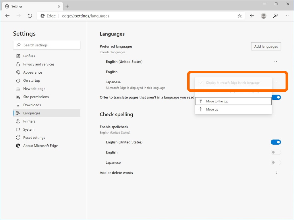Viewport: 294px width, 220px height.
Task: Click the Collections icon in the toolbar
Action: 252,16
